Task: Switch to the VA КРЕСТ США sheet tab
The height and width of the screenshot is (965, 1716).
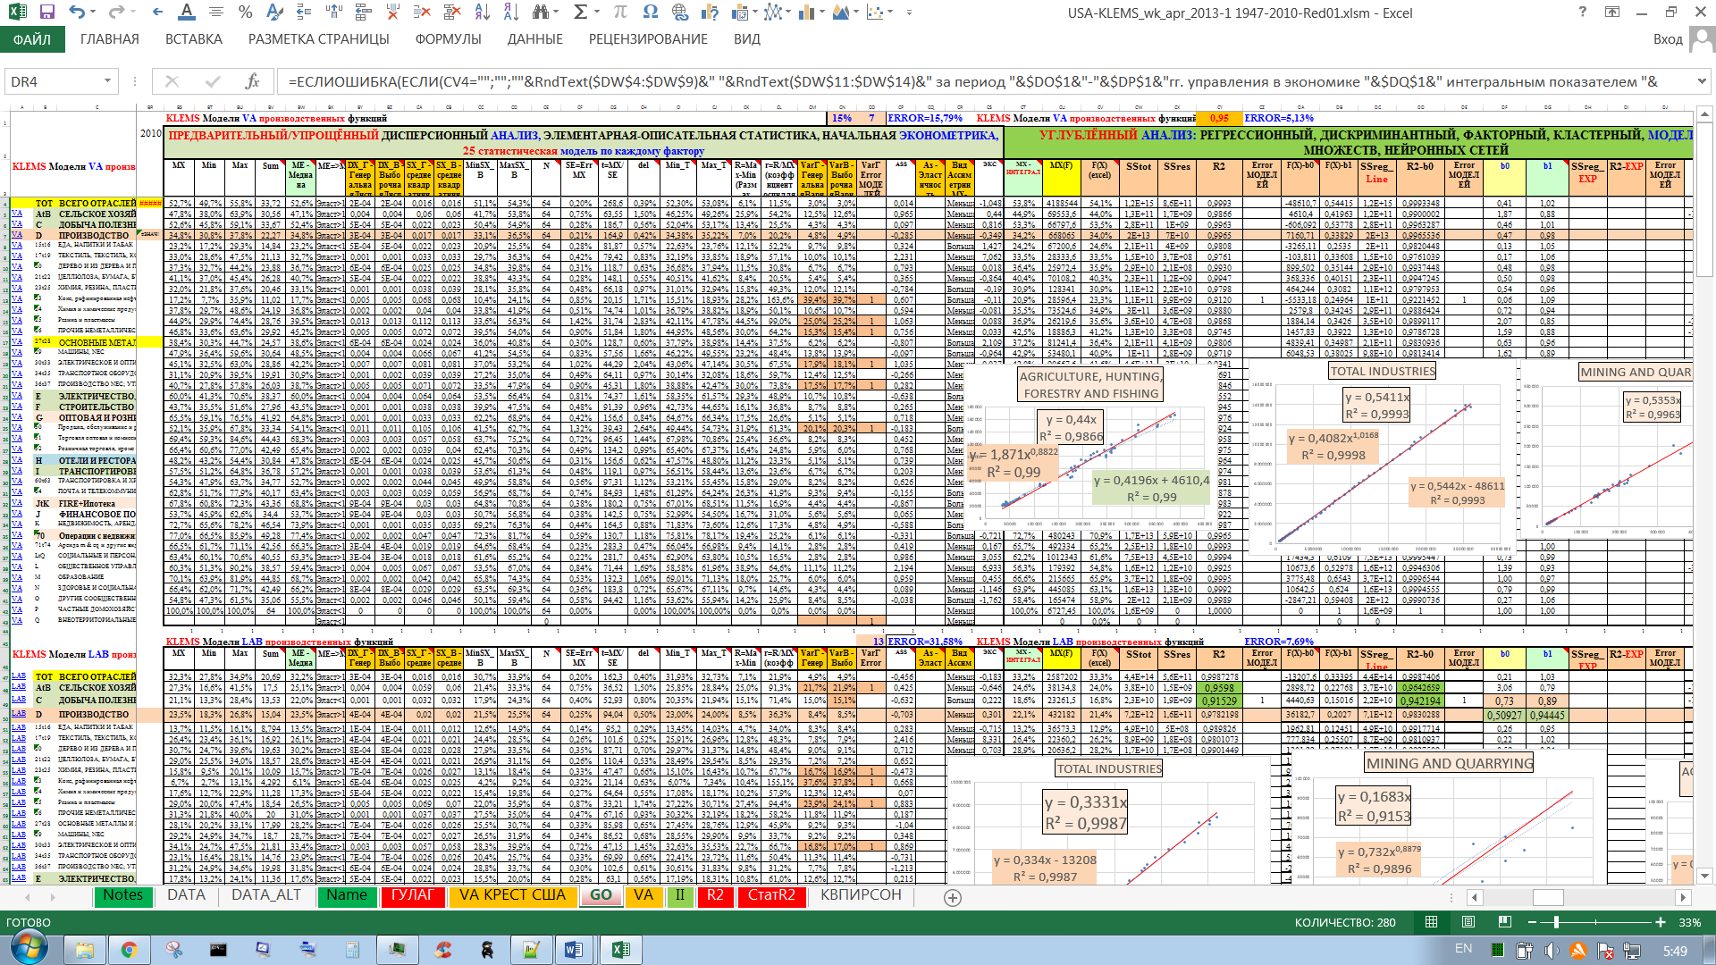Action: pyautogui.click(x=512, y=895)
